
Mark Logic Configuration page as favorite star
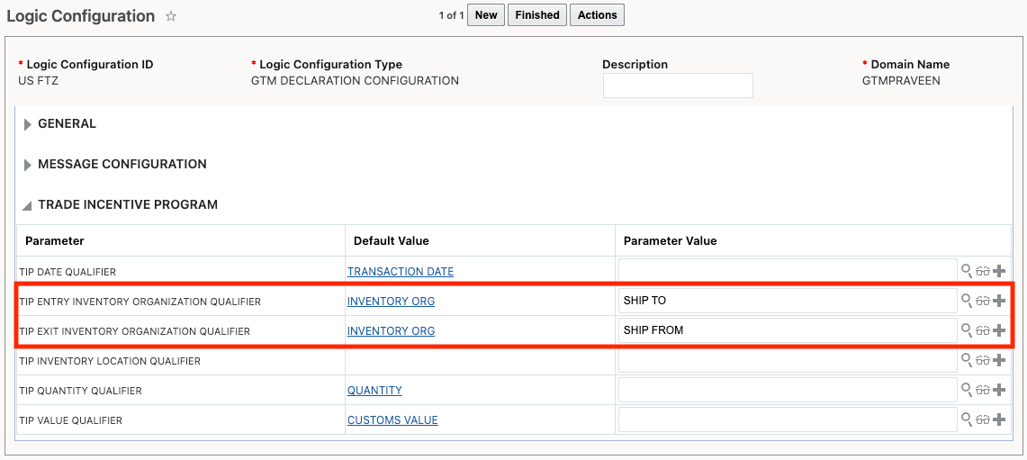tap(171, 16)
